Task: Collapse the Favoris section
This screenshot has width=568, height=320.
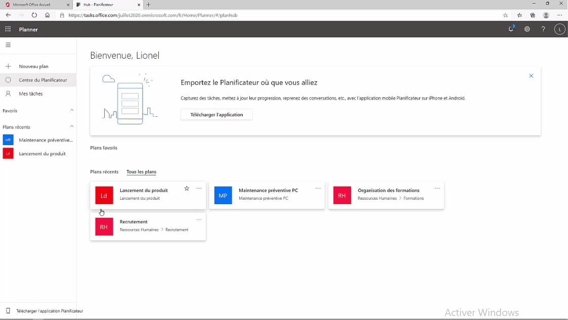Action: pos(72,110)
